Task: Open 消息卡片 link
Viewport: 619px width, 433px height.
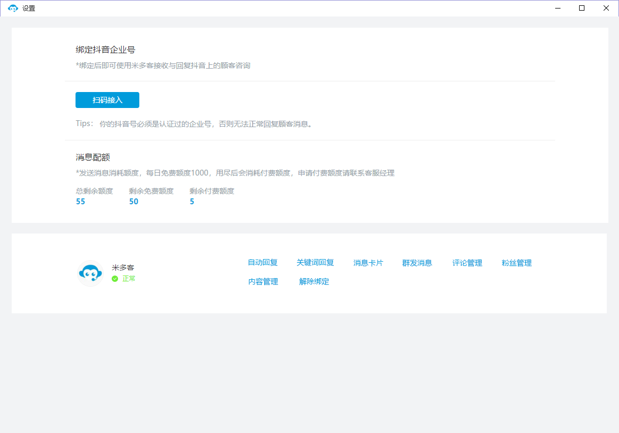Action: tap(368, 263)
